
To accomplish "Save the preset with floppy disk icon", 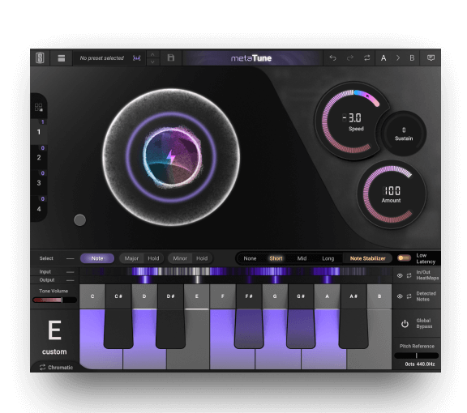I will (171, 57).
